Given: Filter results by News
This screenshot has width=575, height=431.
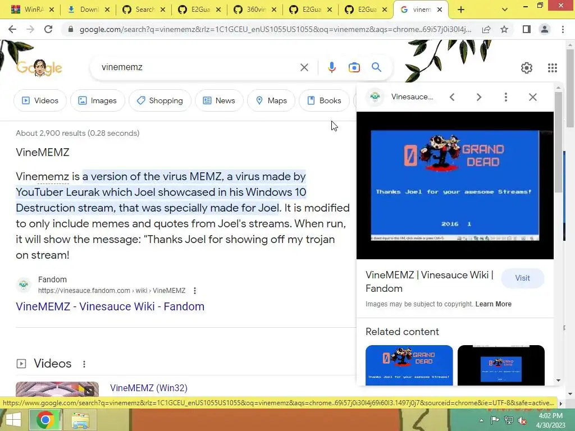Looking at the screenshot, I should point(219,100).
